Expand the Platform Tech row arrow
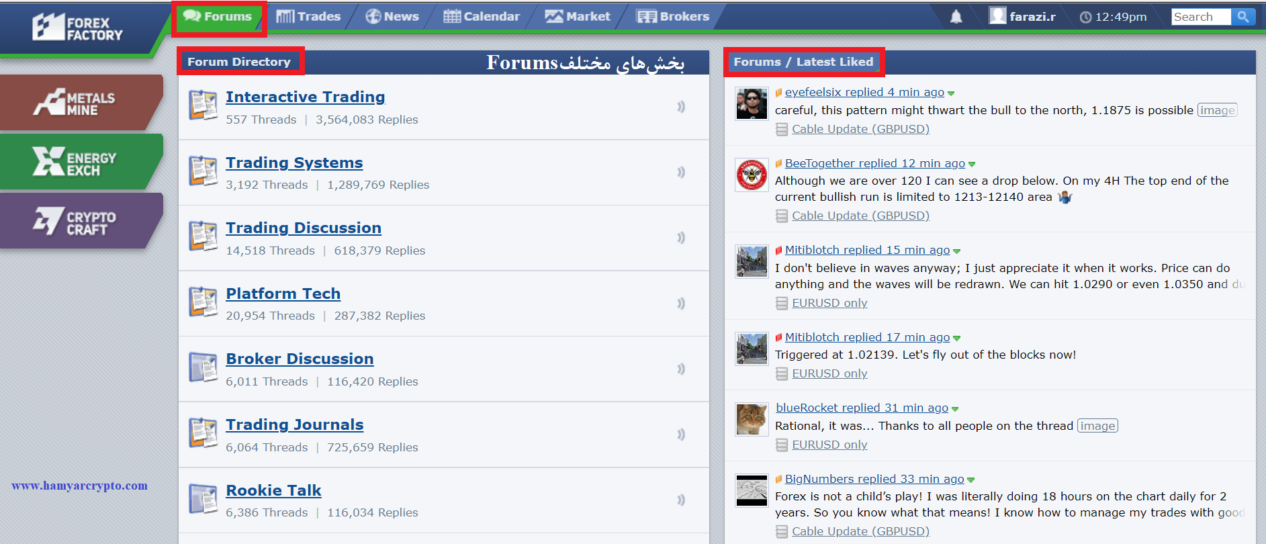 click(x=681, y=304)
